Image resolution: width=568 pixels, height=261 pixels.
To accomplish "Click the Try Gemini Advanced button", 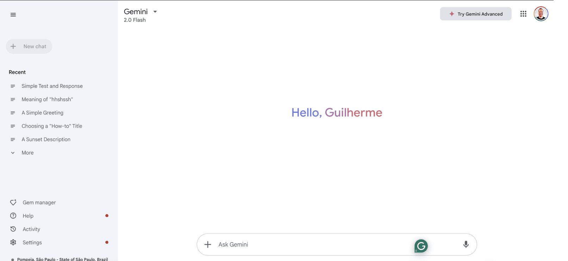I will click(475, 14).
